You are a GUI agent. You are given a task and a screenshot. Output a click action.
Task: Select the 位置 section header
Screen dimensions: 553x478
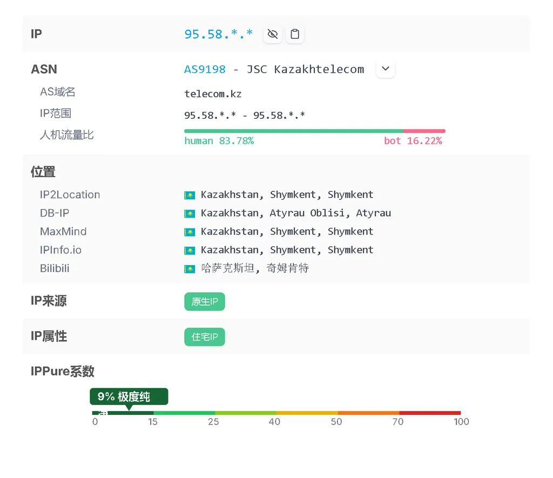[43, 171]
